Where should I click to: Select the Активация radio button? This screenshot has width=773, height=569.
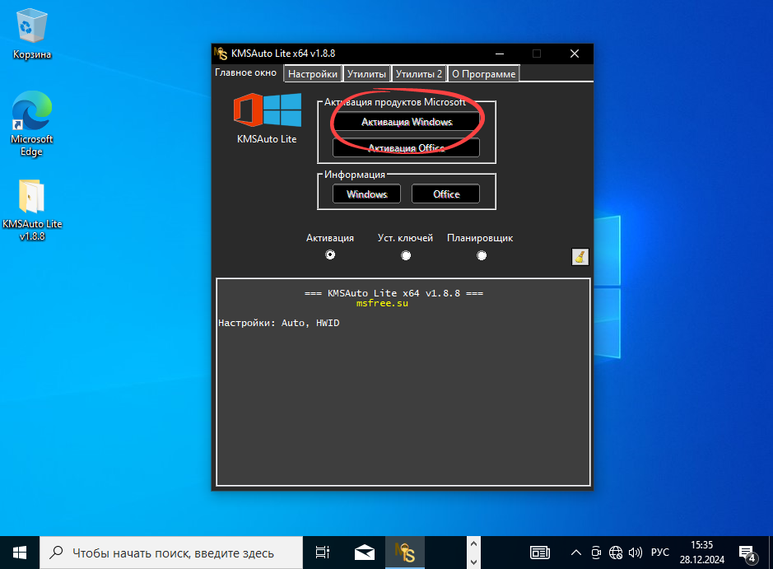[x=330, y=255]
